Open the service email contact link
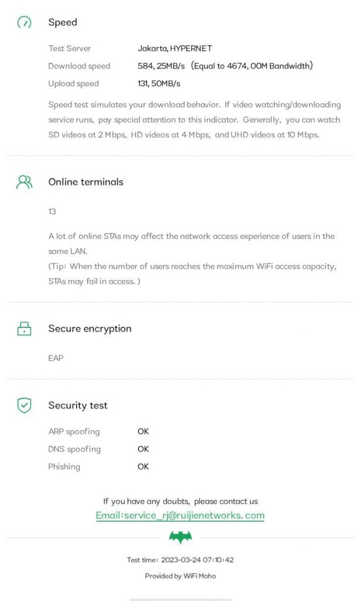The width and height of the screenshot is (361, 601). [x=180, y=515]
